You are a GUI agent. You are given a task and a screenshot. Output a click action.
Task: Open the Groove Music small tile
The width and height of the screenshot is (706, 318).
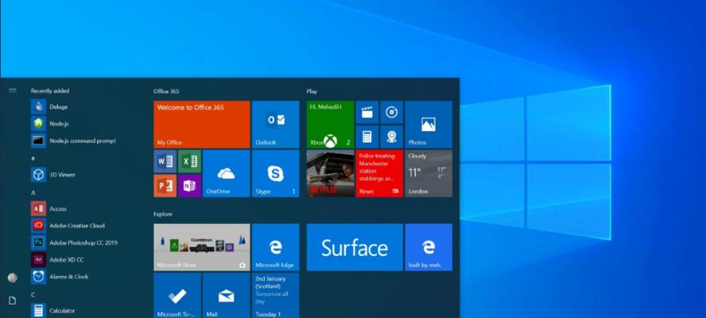392,112
